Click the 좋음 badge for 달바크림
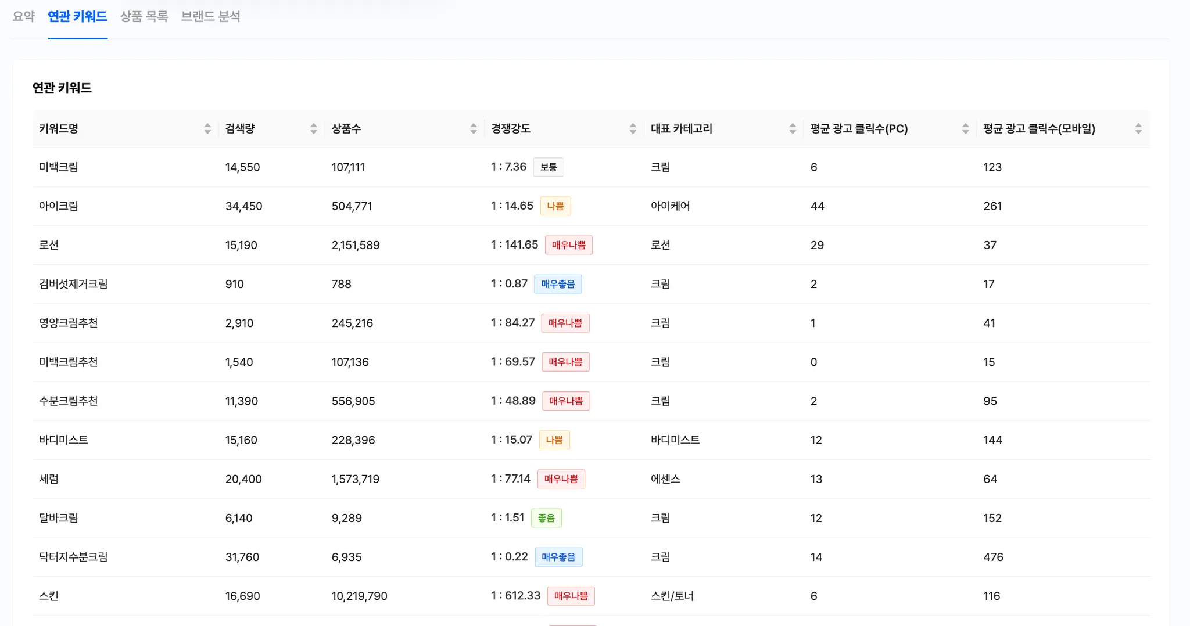This screenshot has height=626, width=1190. (x=546, y=518)
